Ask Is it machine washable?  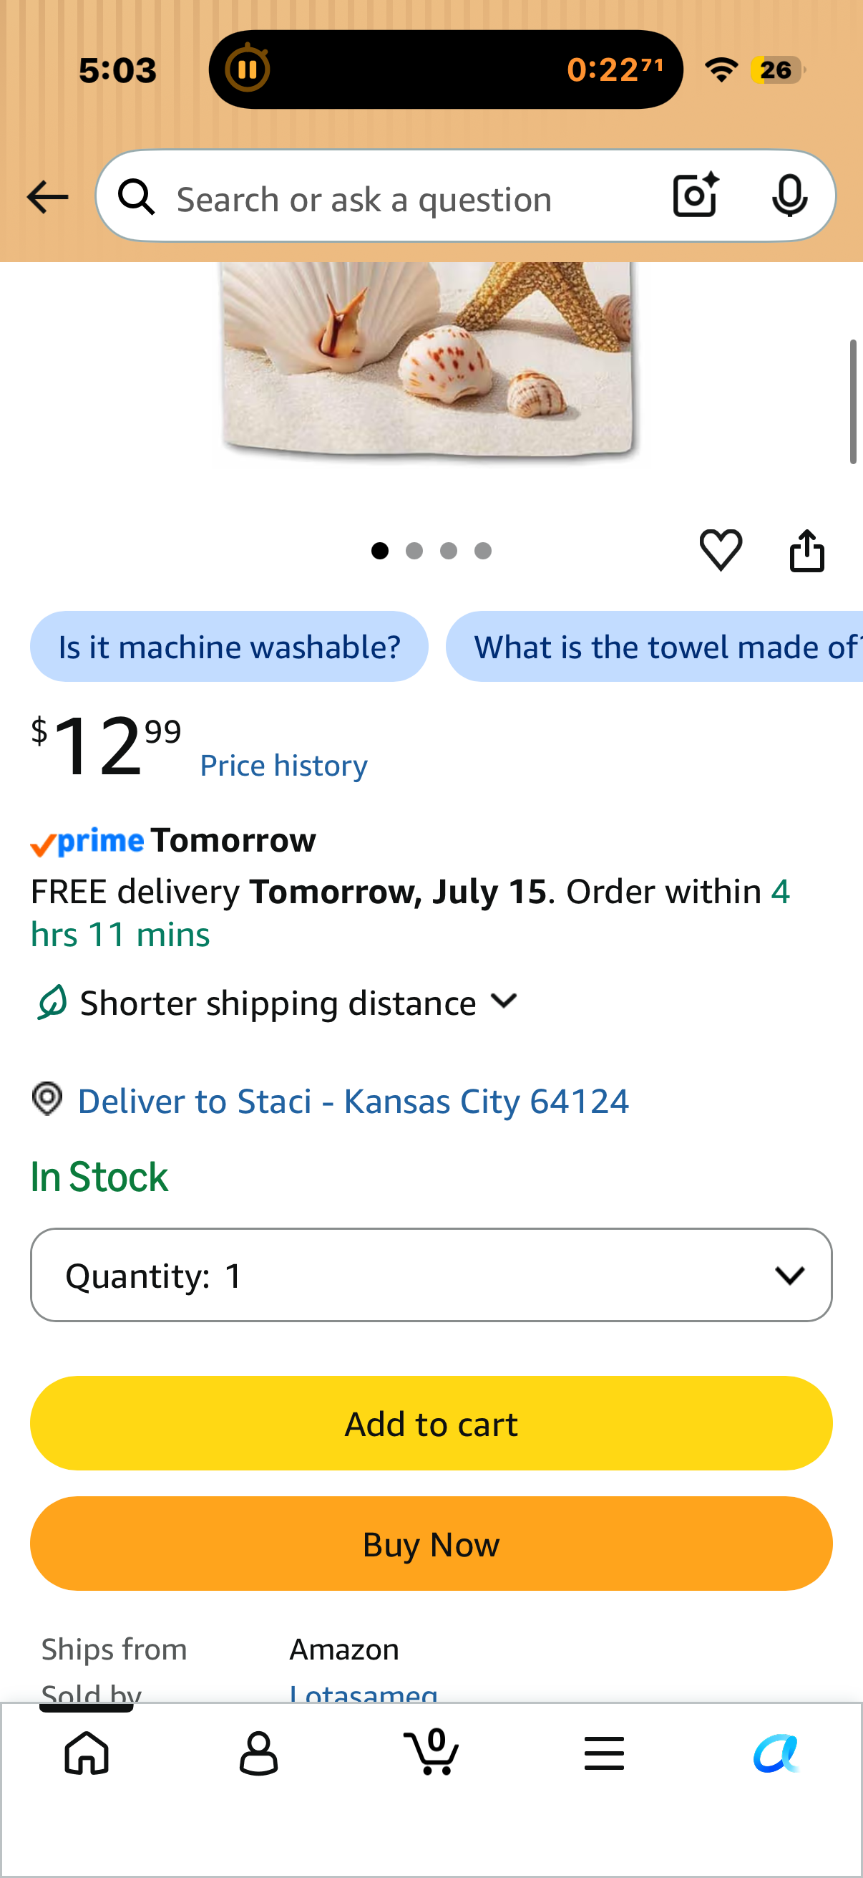229,647
